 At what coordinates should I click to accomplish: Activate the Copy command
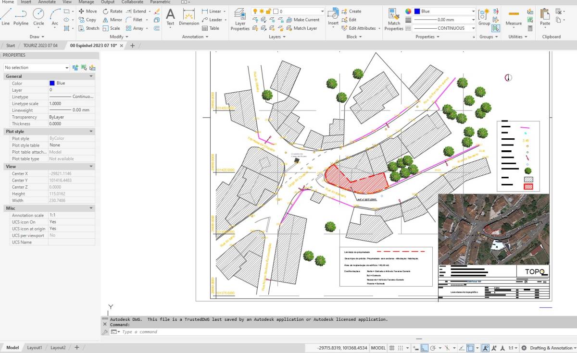[x=88, y=20]
